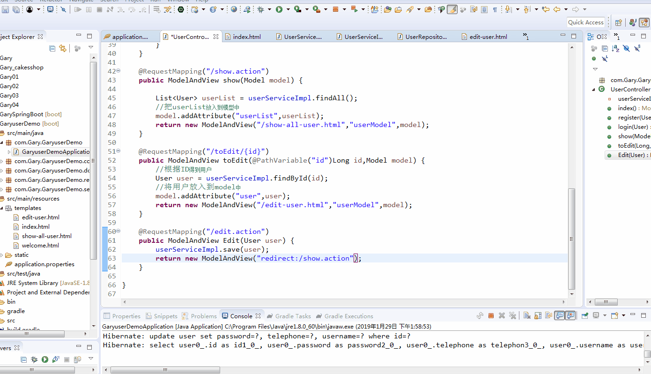Select show-all-user.html in Project Explorer

(x=43, y=236)
